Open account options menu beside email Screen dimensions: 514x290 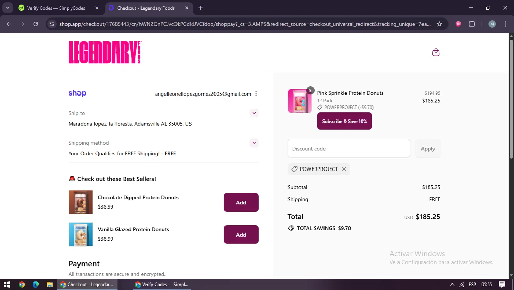coord(256,93)
